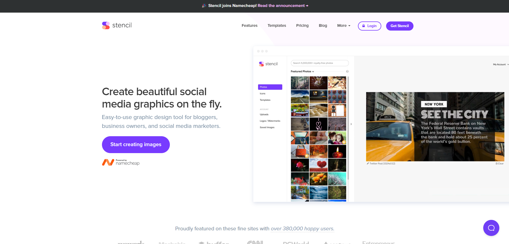The image size is (509, 244).
Task: Open the chat support bubble icon
Action: tap(491, 228)
